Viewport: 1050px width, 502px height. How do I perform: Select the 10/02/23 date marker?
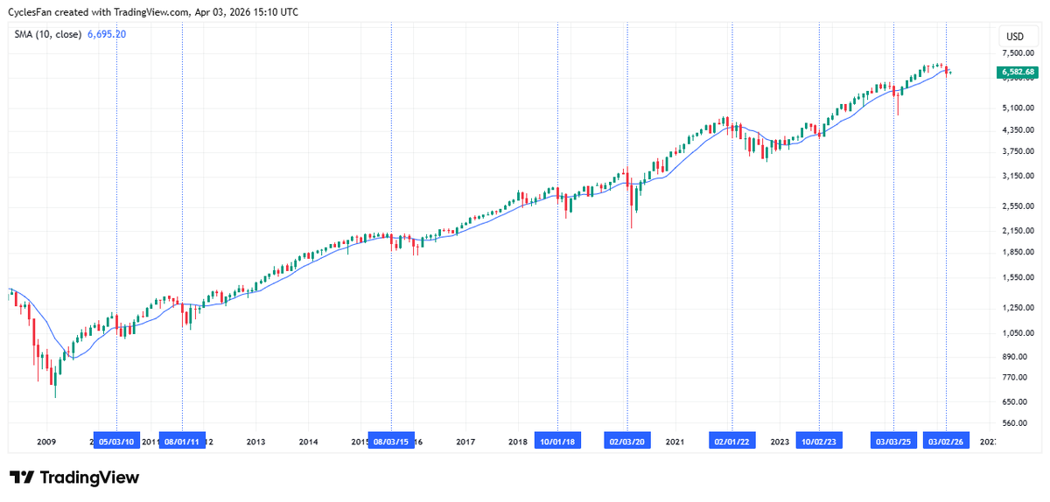(819, 442)
